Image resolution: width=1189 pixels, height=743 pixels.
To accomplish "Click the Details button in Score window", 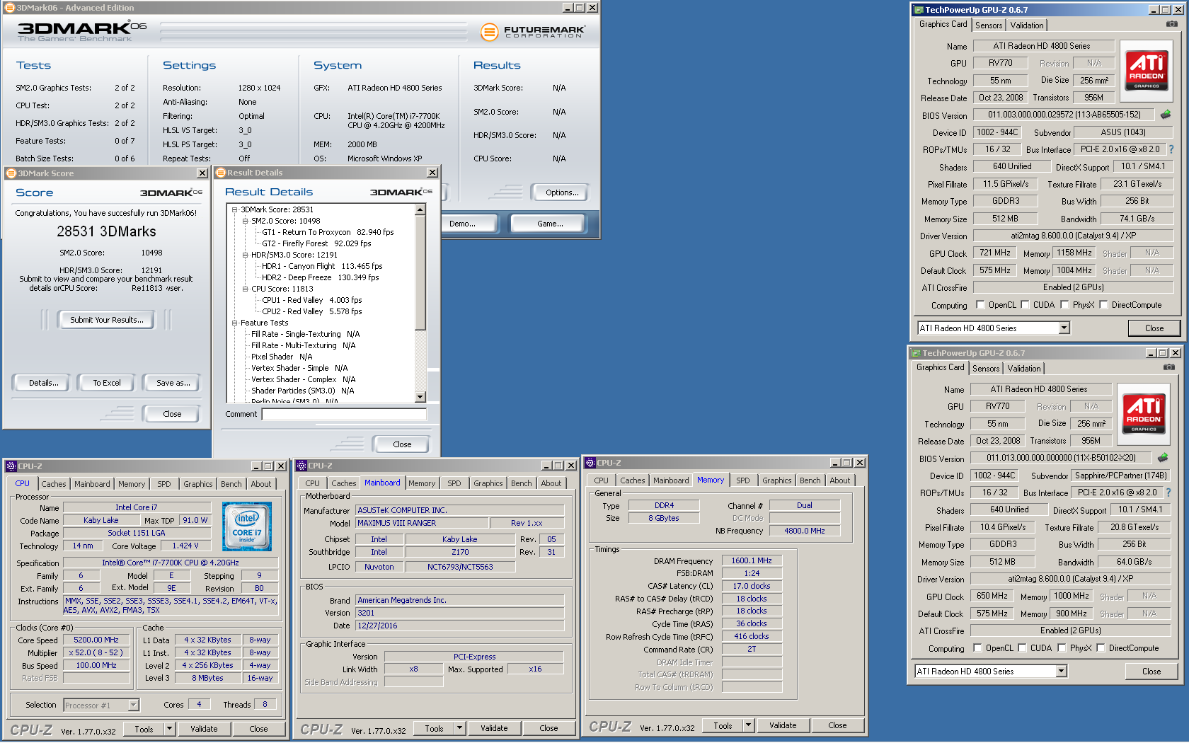I will click(x=44, y=383).
